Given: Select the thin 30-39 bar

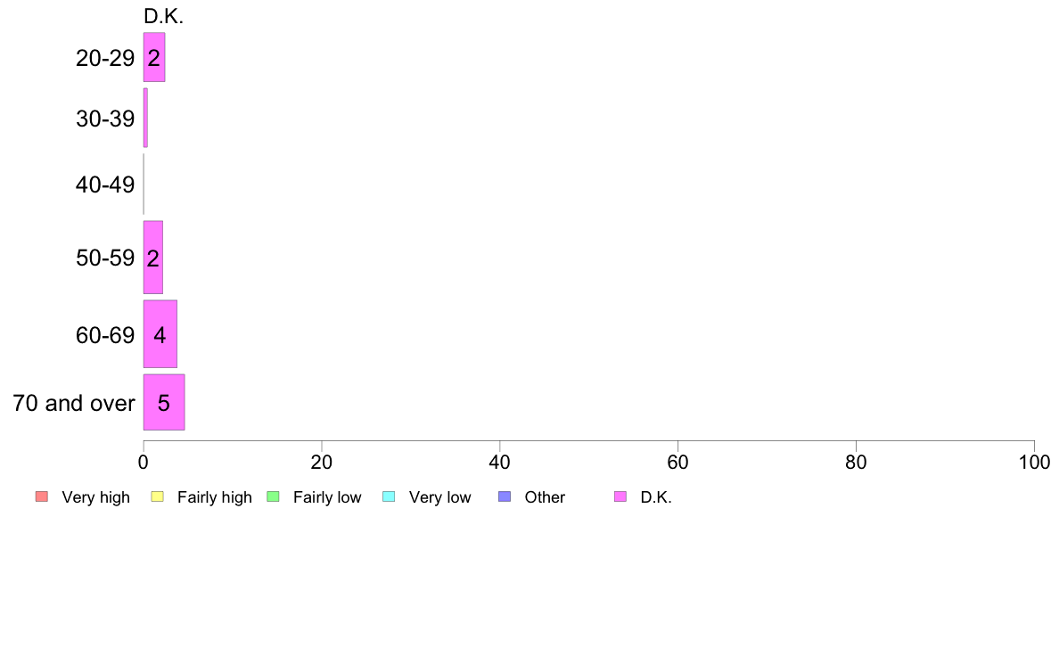Looking at the screenshot, I should pyautogui.click(x=145, y=119).
